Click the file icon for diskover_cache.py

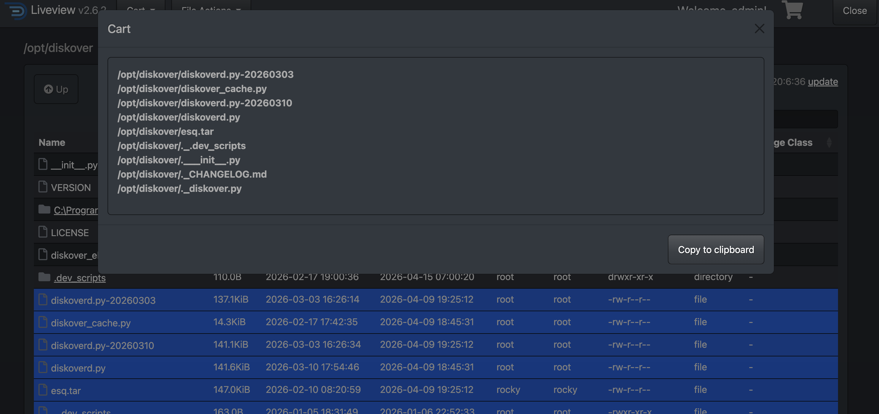(x=43, y=322)
